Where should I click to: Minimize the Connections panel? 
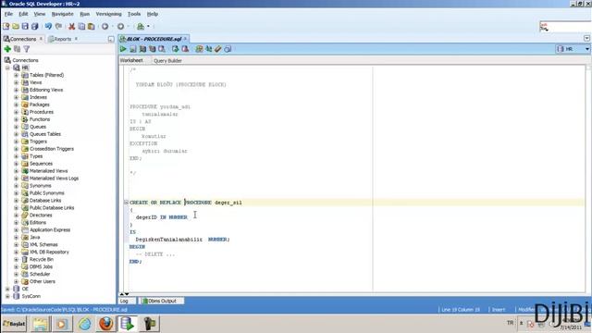111,39
